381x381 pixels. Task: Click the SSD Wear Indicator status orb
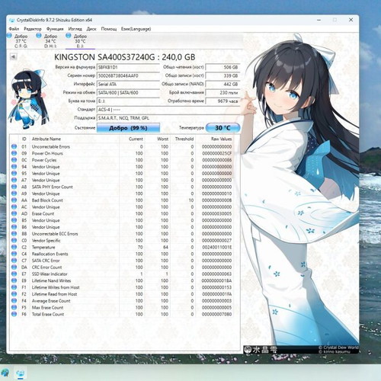tap(14, 274)
